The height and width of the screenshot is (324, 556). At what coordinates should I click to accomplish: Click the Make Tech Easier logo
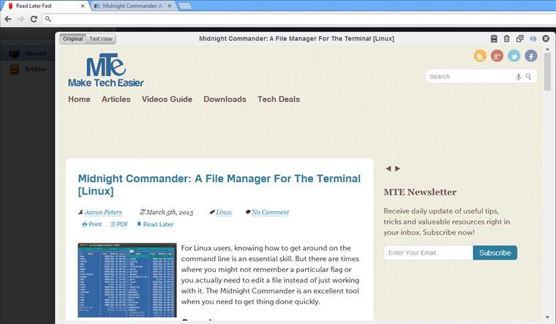[105, 70]
